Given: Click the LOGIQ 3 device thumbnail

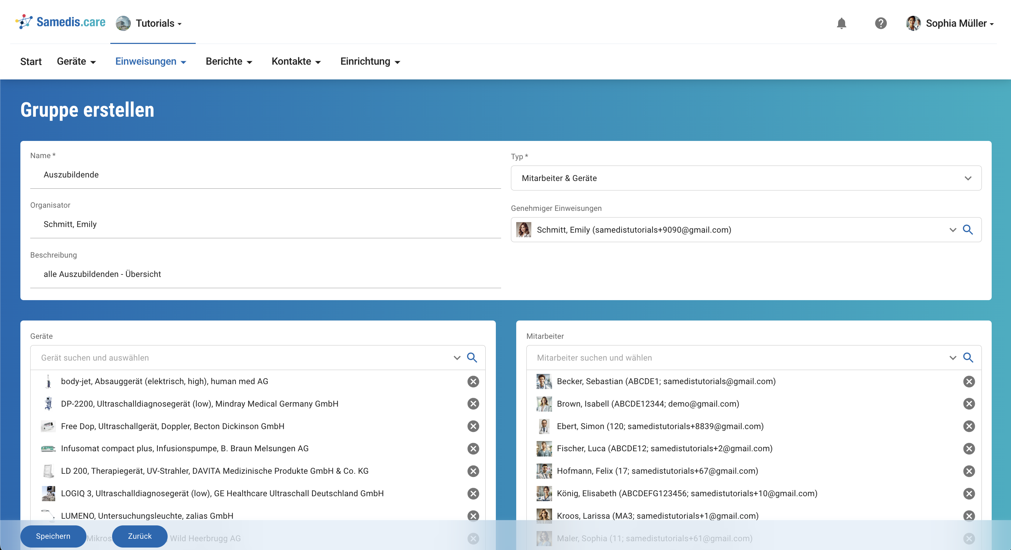Looking at the screenshot, I should click(48, 493).
